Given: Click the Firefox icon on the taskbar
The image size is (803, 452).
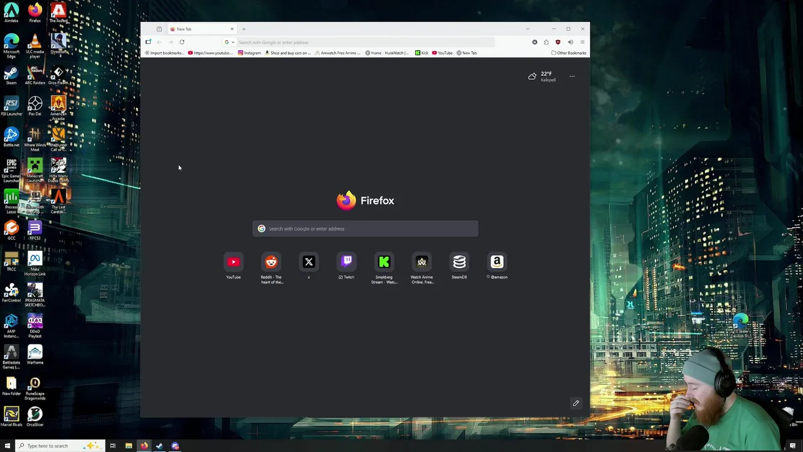Looking at the screenshot, I should pyautogui.click(x=144, y=446).
